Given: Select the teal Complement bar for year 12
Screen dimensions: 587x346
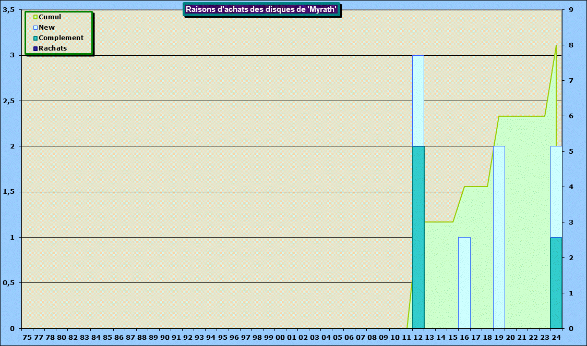Looking at the screenshot, I should pyautogui.click(x=418, y=237).
